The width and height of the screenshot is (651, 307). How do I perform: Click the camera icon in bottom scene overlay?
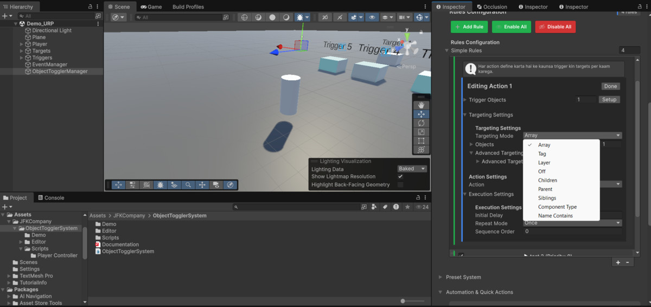coord(216,185)
